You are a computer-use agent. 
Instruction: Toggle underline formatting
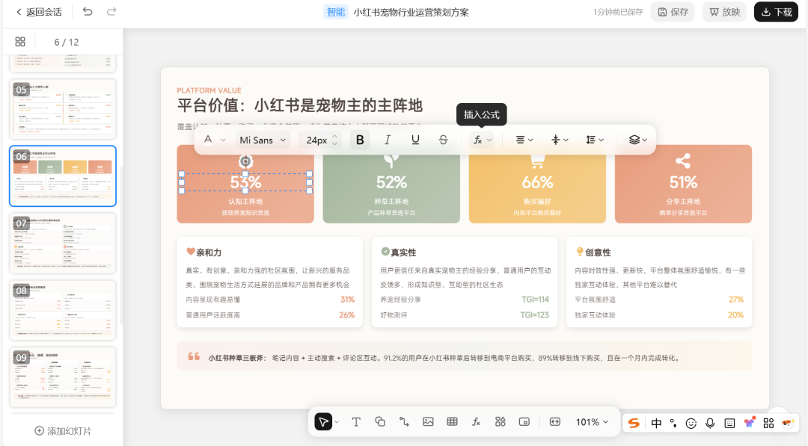(415, 140)
